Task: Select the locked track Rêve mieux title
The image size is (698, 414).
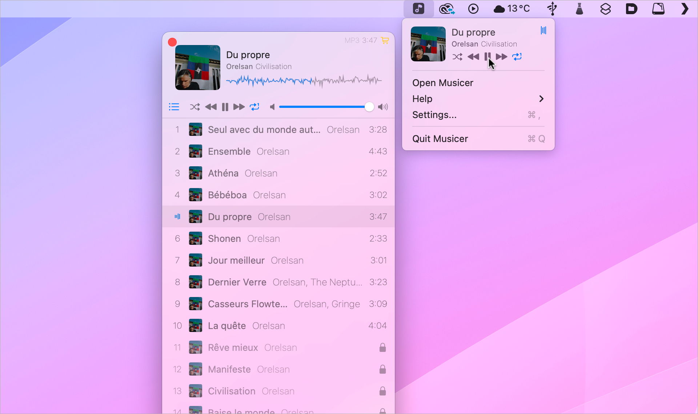Action: 233,348
